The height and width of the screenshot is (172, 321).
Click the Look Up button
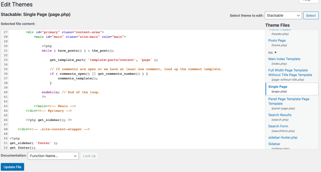(x=89, y=156)
